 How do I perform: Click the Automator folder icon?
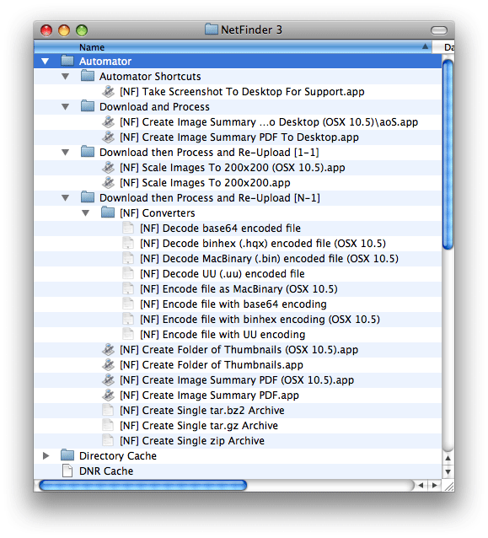67,61
